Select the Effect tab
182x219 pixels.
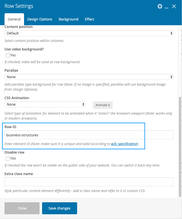pyautogui.click(x=89, y=19)
